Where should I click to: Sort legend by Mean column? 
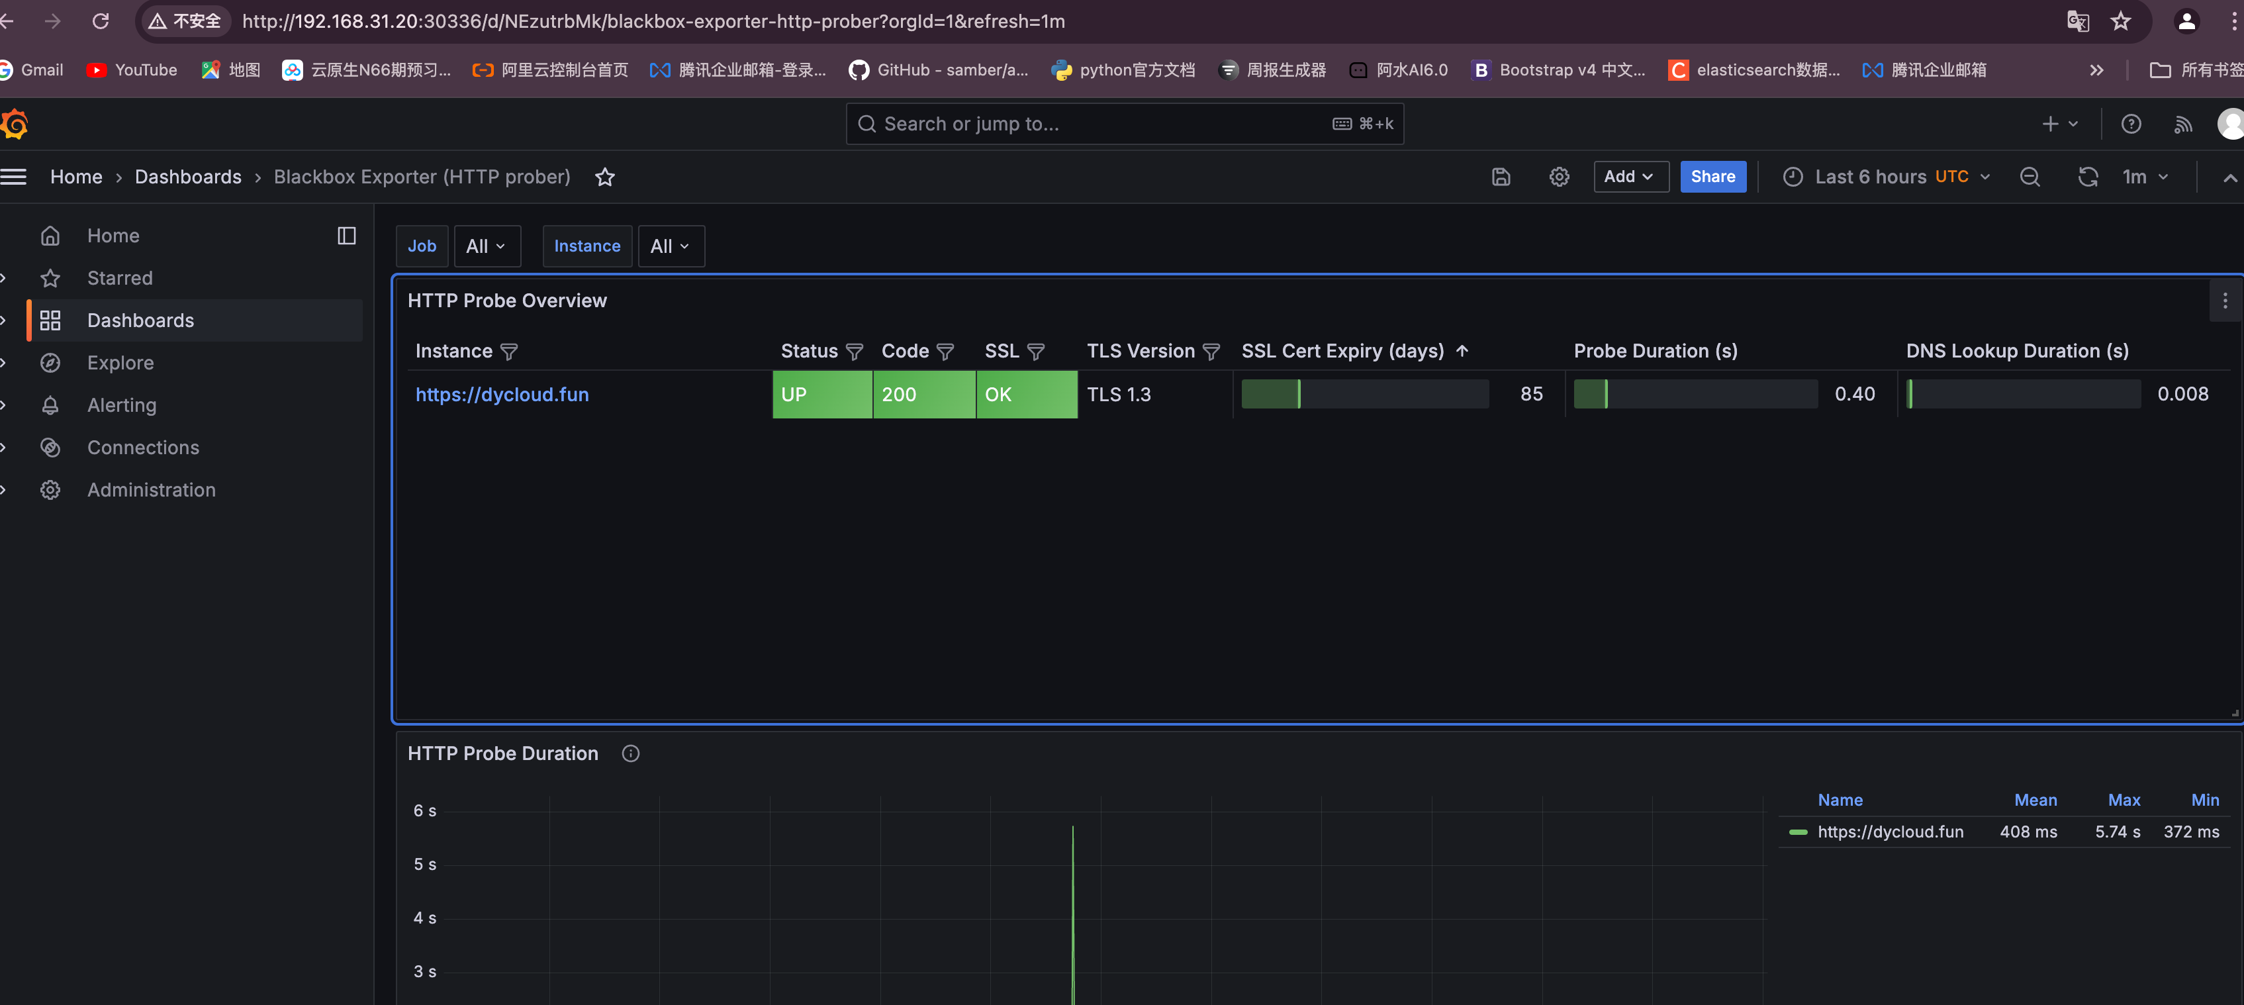click(2034, 800)
